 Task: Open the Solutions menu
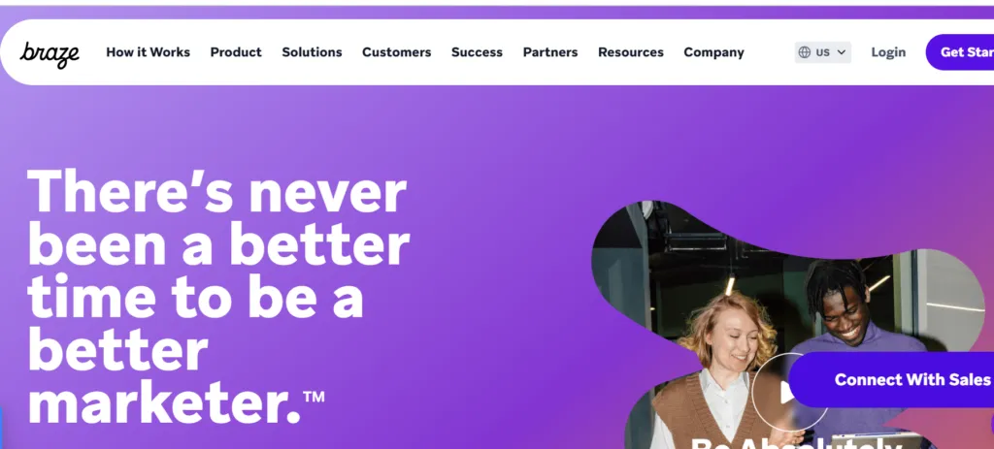click(x=312, y=52)
